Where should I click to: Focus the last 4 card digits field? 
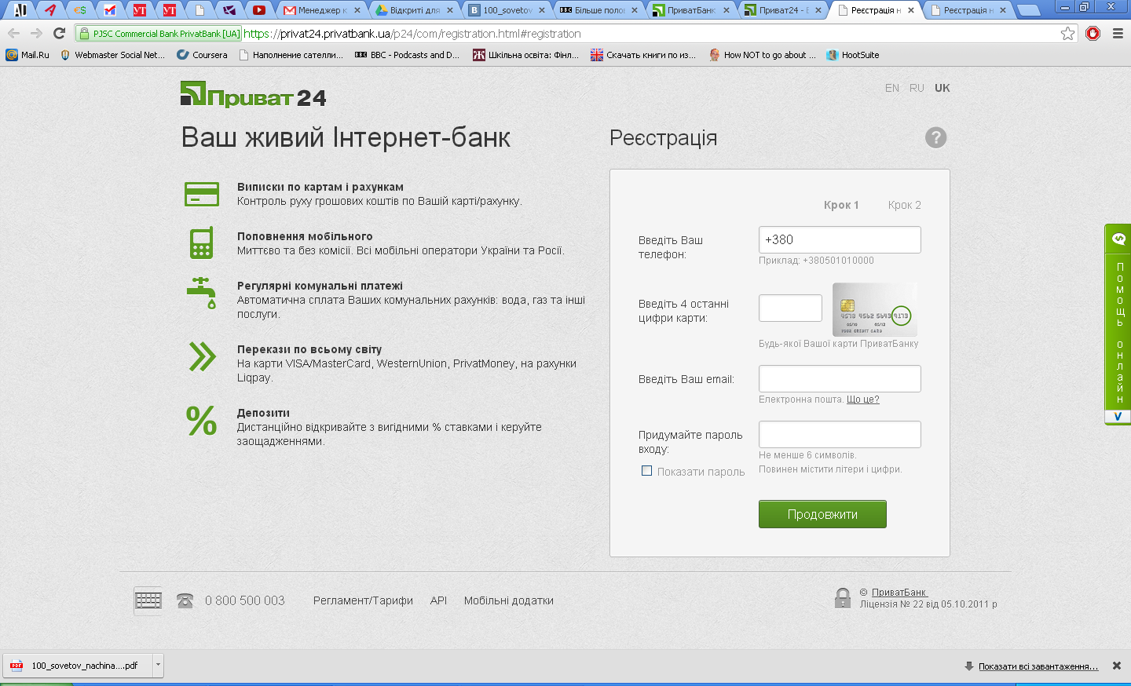click(x=790, y=308)
